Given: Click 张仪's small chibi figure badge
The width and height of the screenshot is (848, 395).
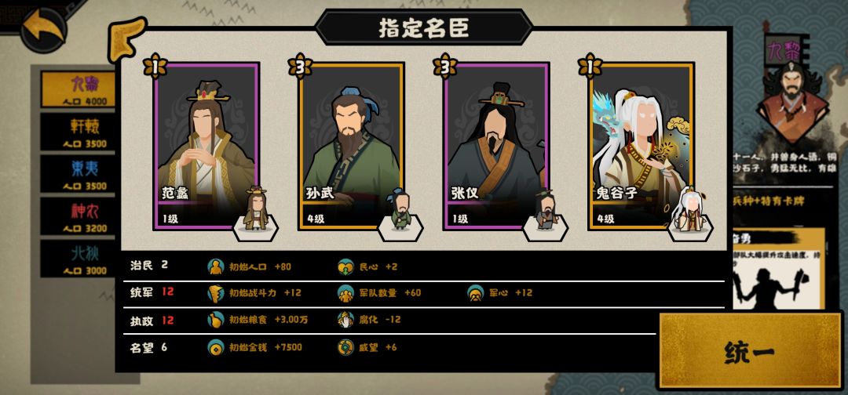Looking at the screenshot, I should point(545,212).
